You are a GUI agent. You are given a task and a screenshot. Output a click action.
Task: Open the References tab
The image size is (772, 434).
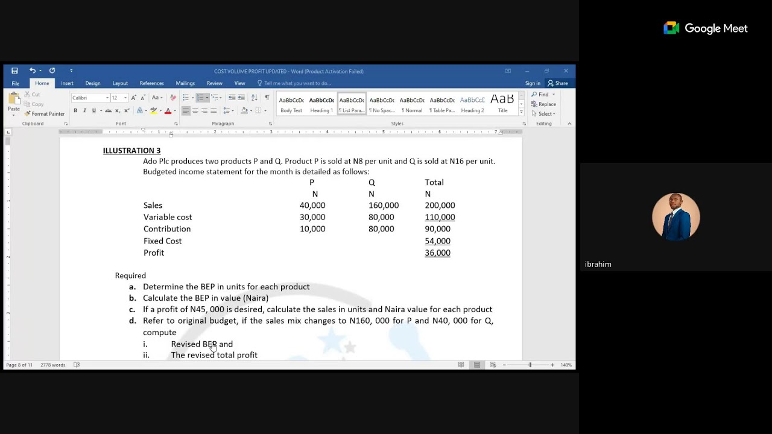(152, 83)
